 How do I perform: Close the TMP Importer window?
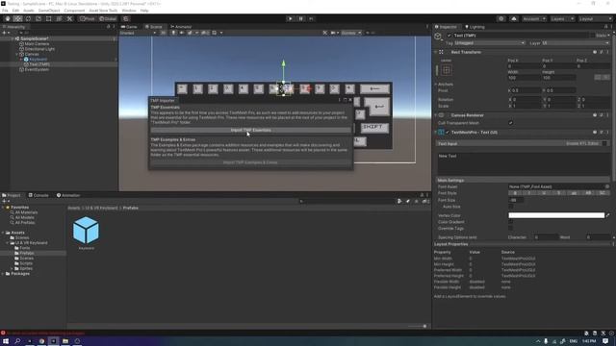coord(350,100)
